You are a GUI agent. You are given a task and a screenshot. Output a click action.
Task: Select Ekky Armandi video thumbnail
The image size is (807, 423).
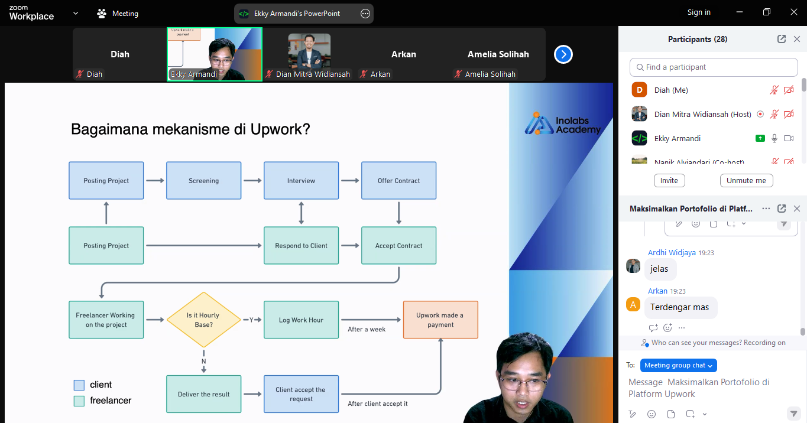(215, 54)
